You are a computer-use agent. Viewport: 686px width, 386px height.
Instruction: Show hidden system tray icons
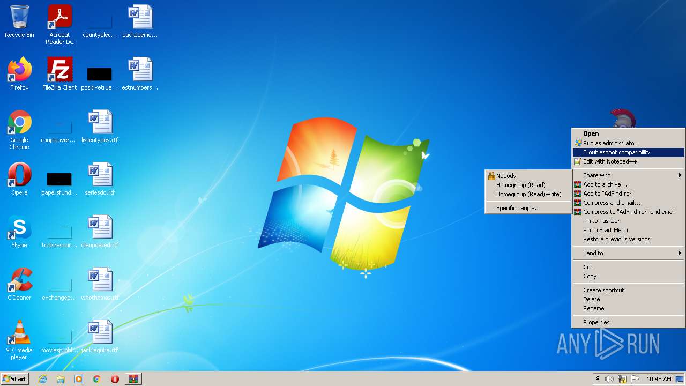598,379
